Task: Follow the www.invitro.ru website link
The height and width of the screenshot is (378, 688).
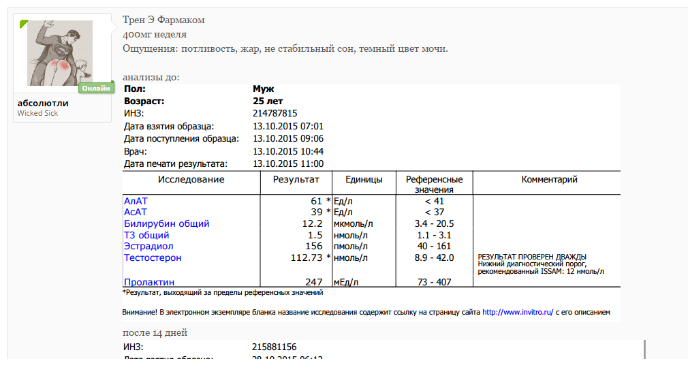Action: 518,313
